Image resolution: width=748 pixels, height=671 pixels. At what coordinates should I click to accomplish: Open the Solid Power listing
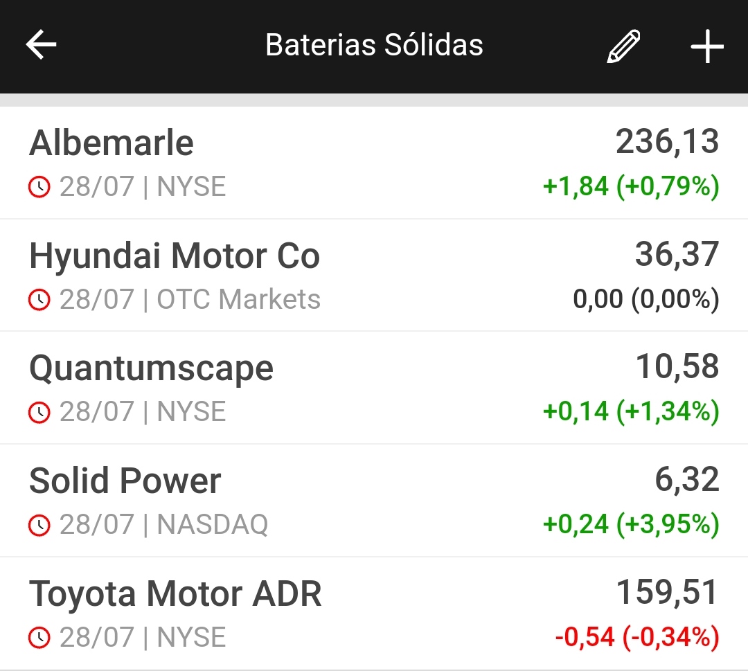pyautogui.click(x=125, y=481)
